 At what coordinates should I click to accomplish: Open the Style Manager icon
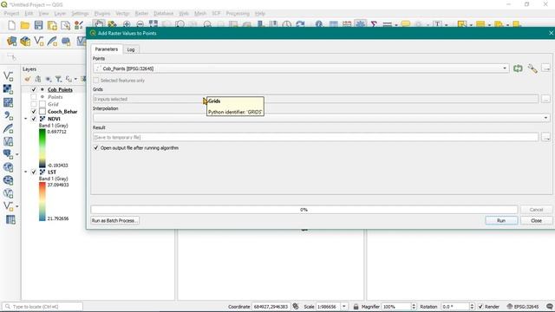point(79,25)
